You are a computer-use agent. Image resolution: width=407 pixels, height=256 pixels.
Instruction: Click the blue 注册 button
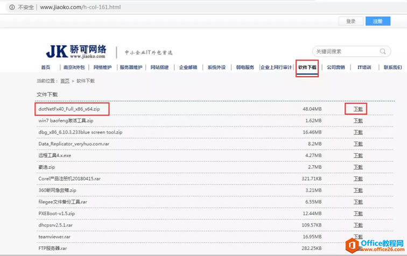378,22
